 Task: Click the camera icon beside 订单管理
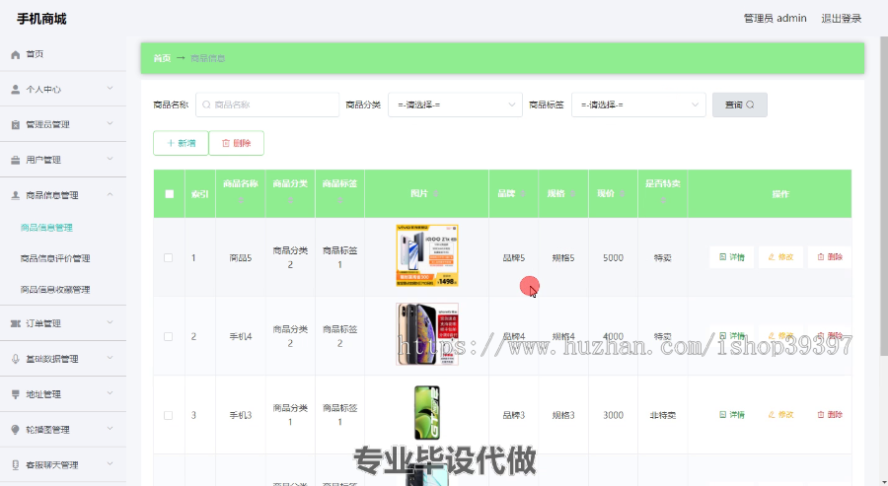15,323
